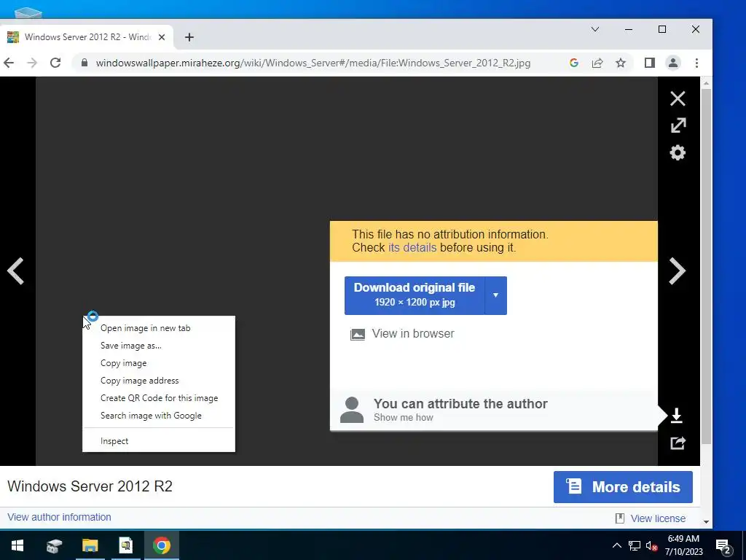Open the Chrome profile menu
The image size is (746, 560).
click(x=672, y=63)
